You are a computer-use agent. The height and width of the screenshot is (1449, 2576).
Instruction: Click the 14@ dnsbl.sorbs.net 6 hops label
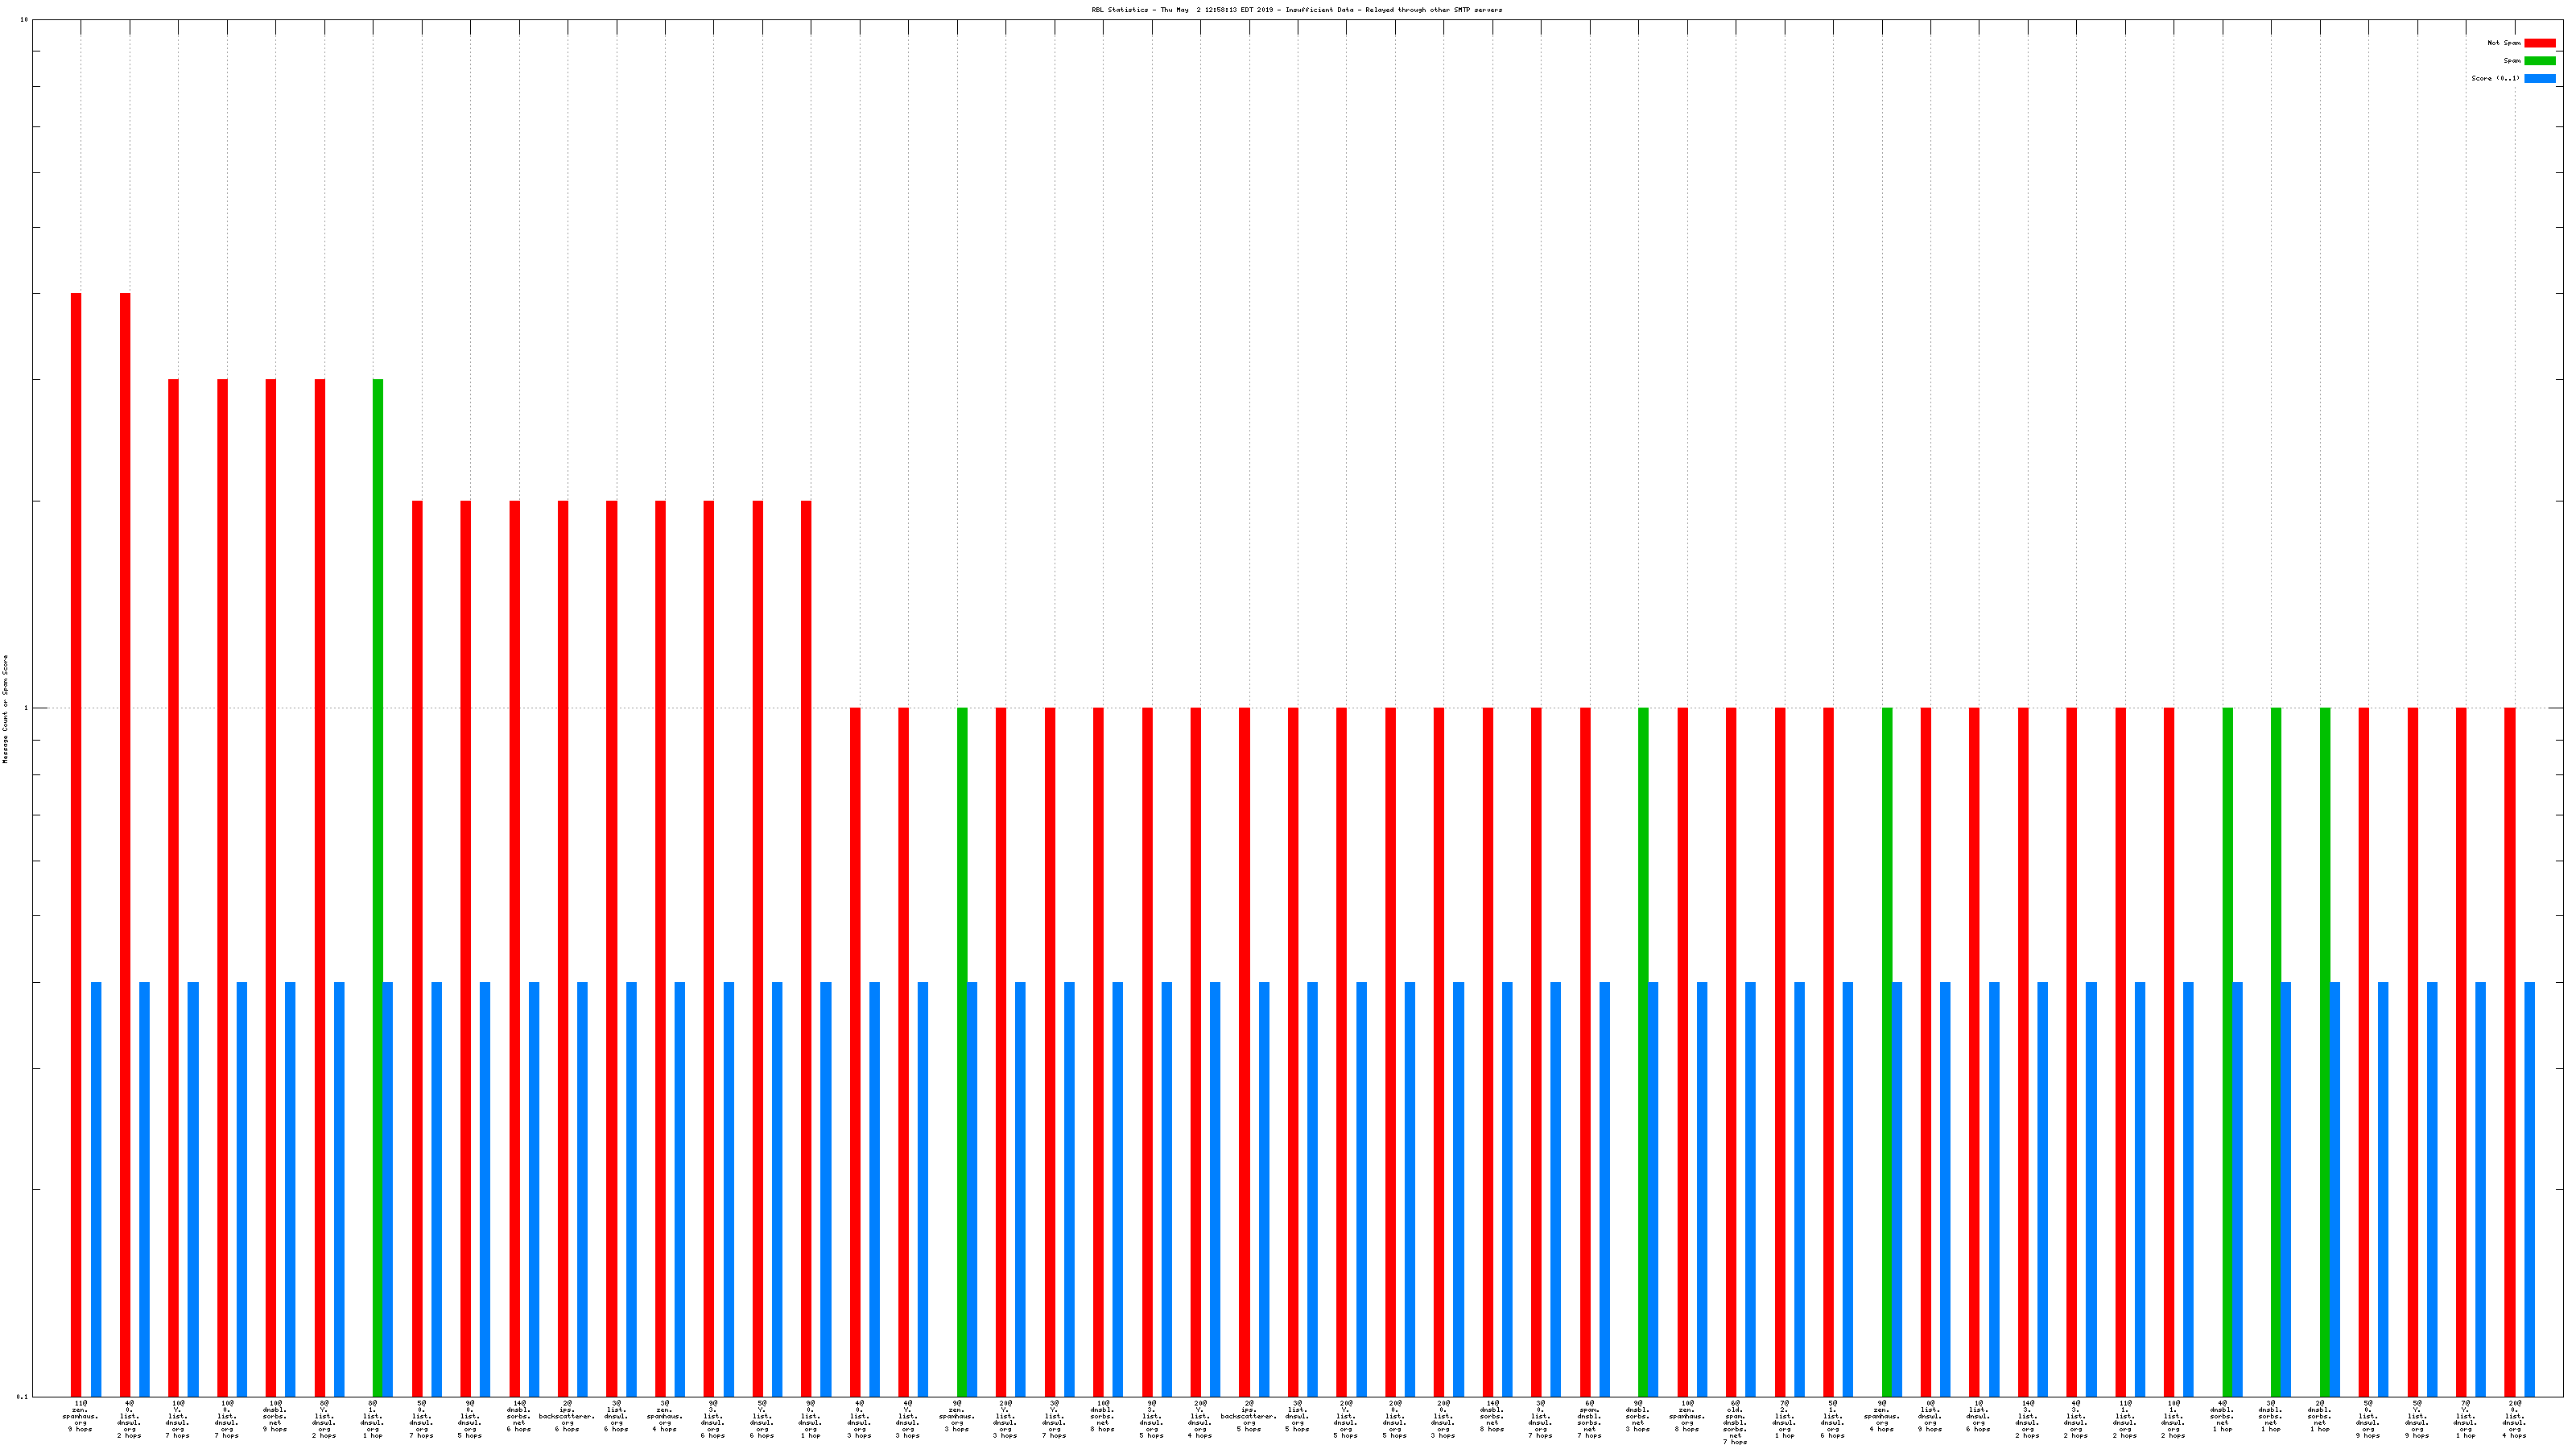[519, 1416]
